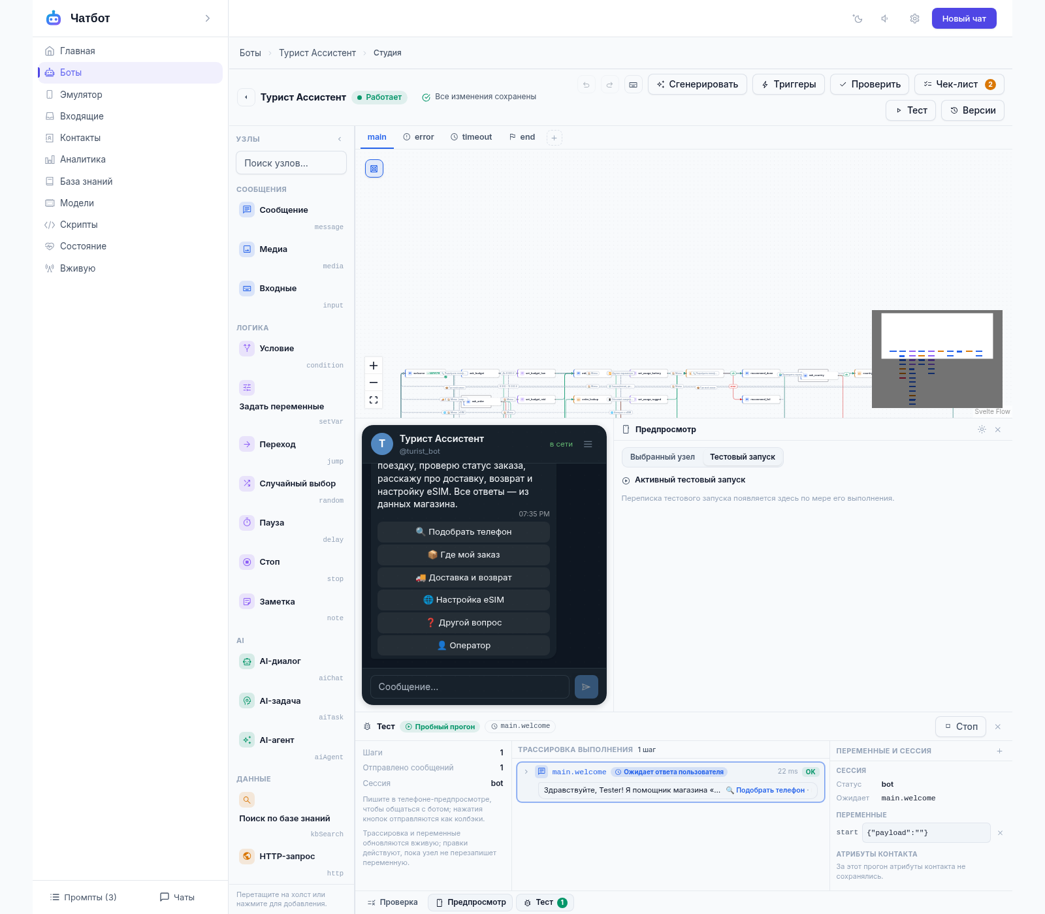Viewport: 1045px width, 914px height.
Task: Fit canvas view to screen
Action: point(374,400)
